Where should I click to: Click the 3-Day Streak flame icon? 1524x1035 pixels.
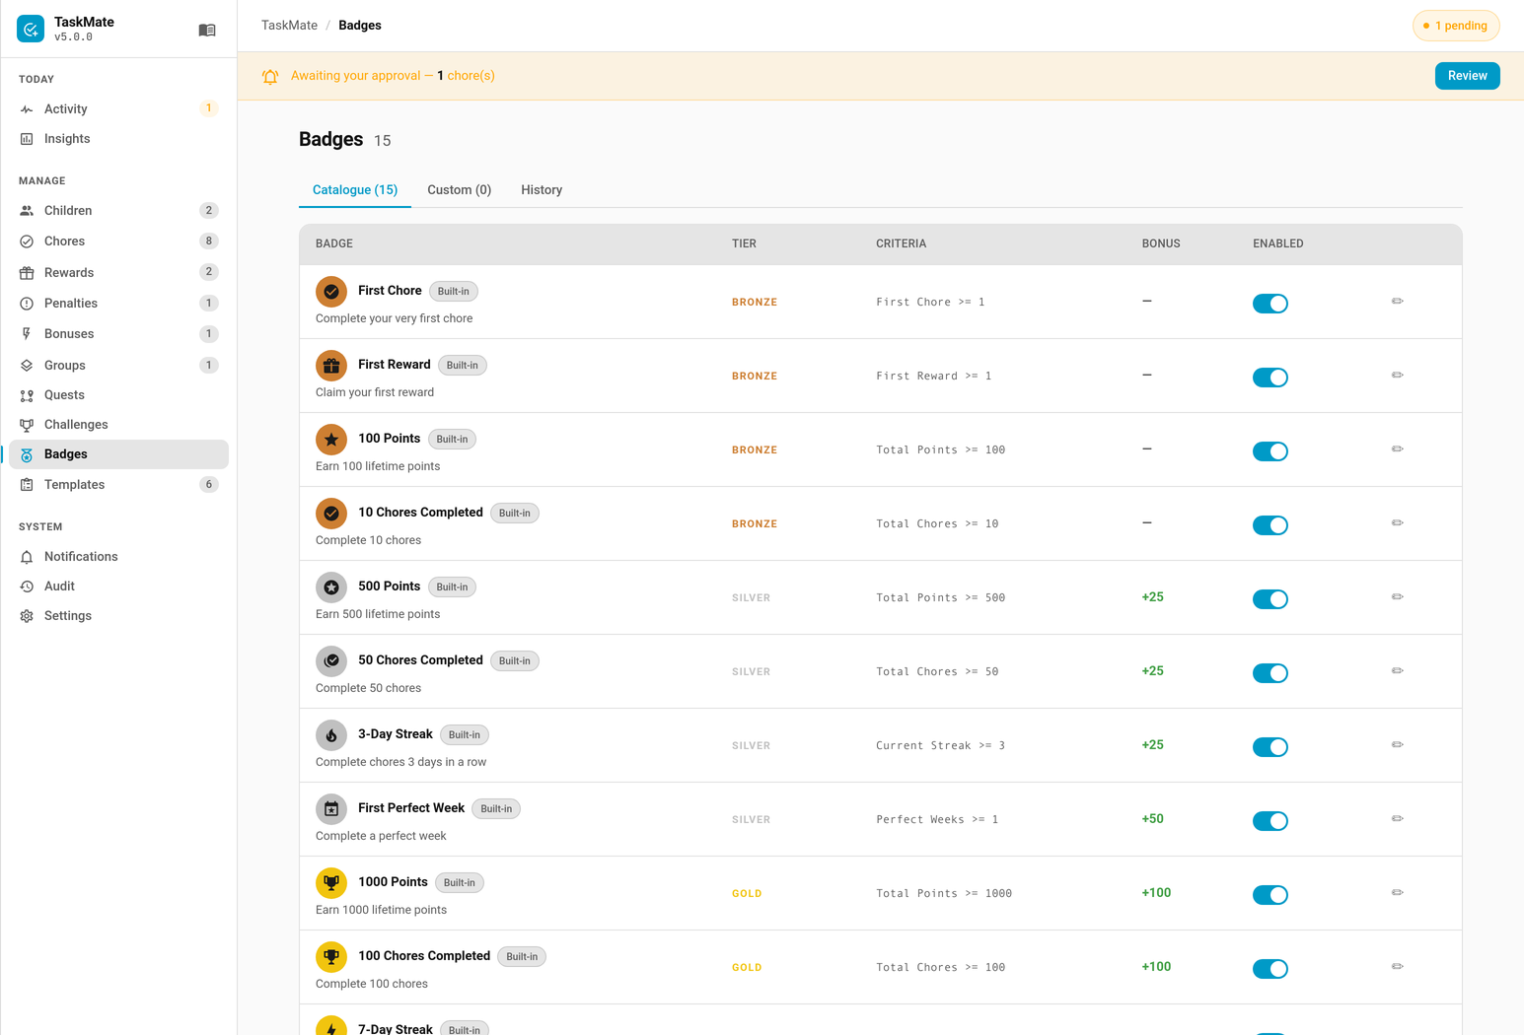pos(331,735)
